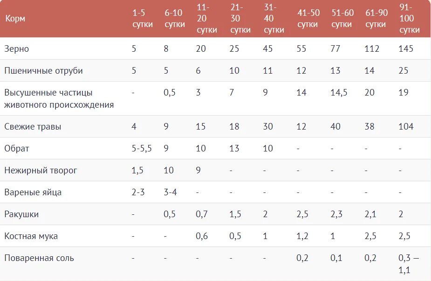
Task: Click the Пшеничные отруби row label
Action: point(43,71)
